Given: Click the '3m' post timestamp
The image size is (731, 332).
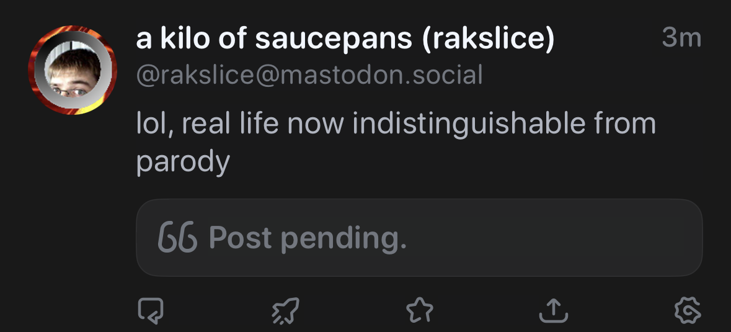Looking at the screenshot, I should [x=681, y=38].
